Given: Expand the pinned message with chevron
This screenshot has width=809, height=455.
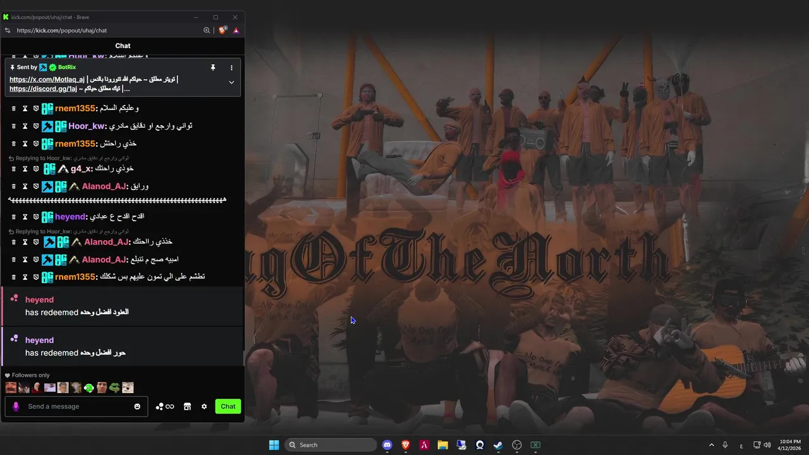Looking at the screenshot, I should pyautogui.click(x=231, y=82).
